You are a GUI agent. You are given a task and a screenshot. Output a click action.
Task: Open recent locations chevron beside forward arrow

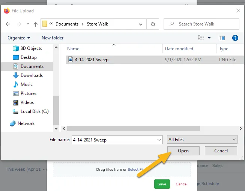click(28, 24)
